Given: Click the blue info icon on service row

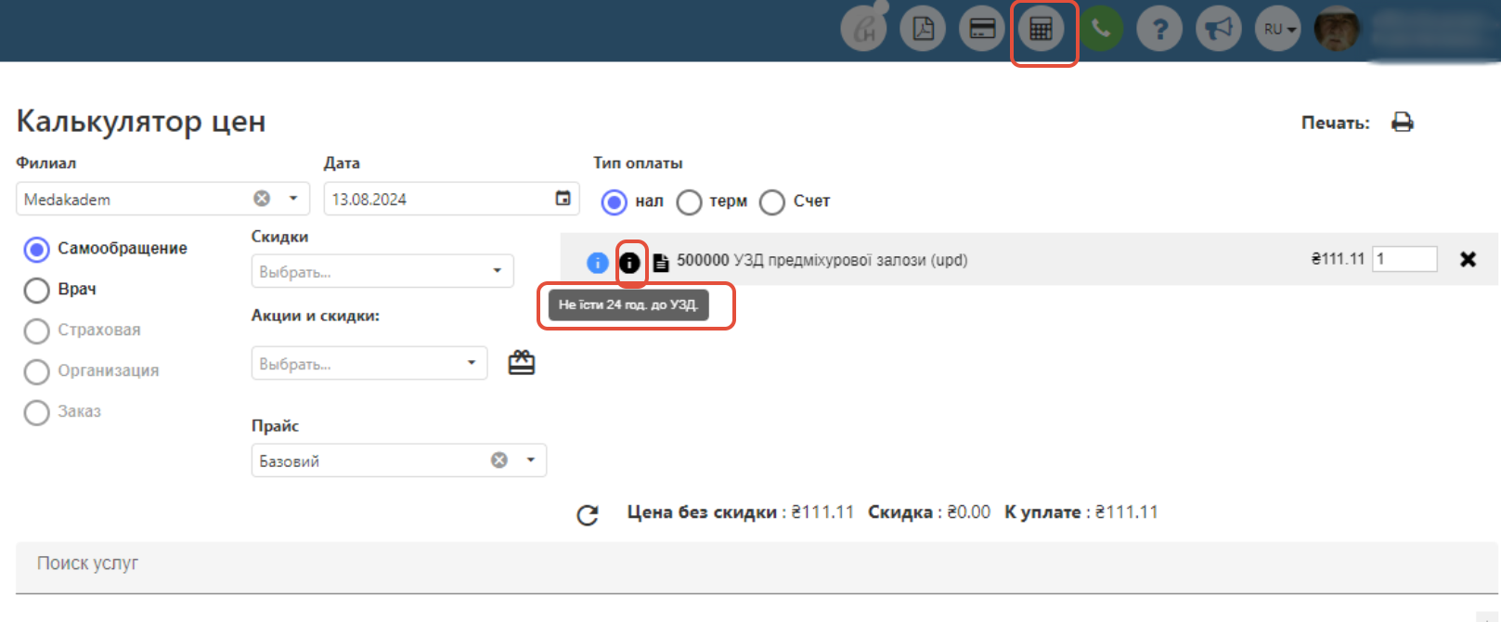Looking at the screenshot, I should [x=598, y=263].
